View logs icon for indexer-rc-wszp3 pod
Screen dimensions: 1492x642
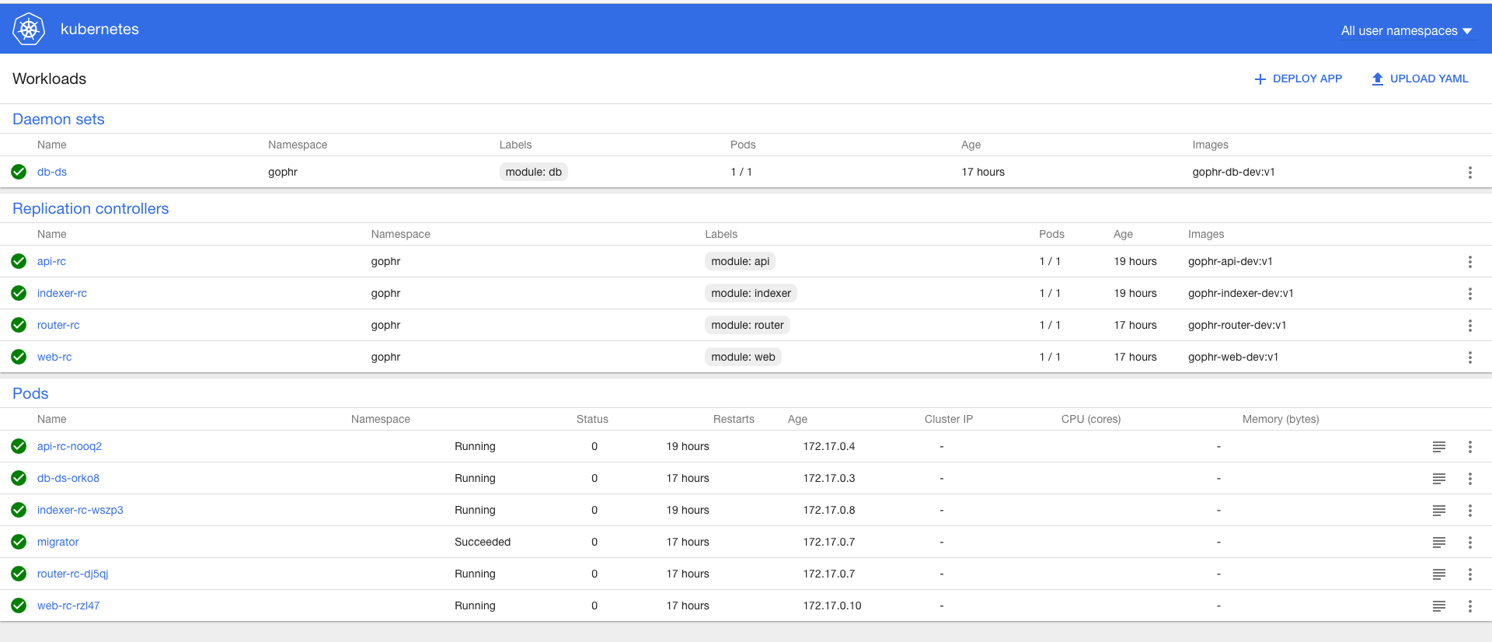1439,511
